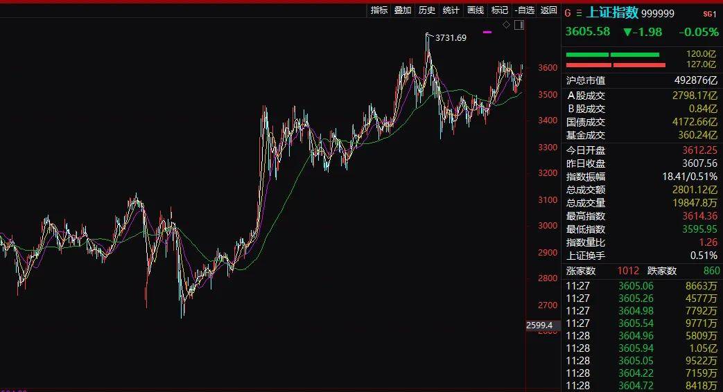
Task: Open the 叠加 overlay menu
Action: 403,10
